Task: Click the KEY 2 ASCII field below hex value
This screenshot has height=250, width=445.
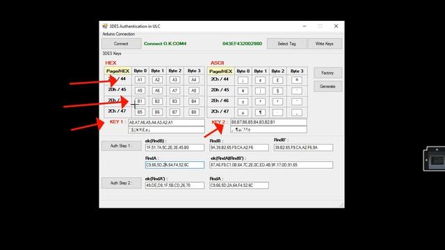Action: pos(268,130)
